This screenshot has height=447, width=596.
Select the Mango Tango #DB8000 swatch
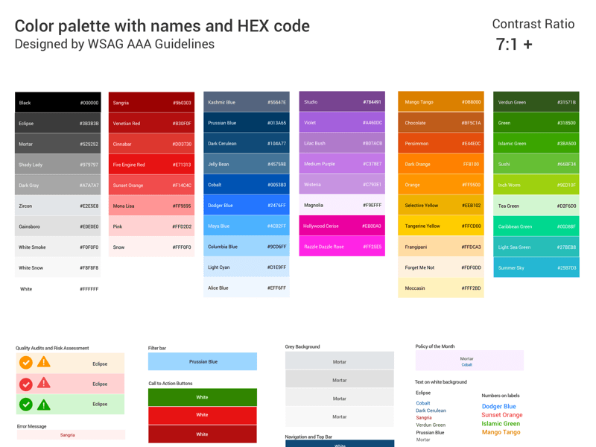[x=441, y=101]
